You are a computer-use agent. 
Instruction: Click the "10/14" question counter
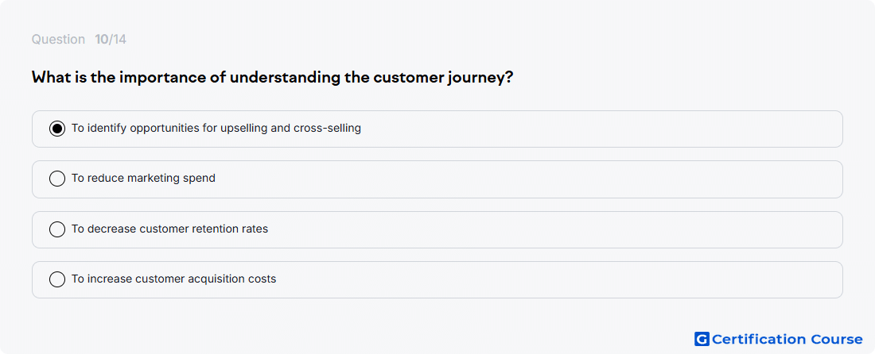(111, 40)
